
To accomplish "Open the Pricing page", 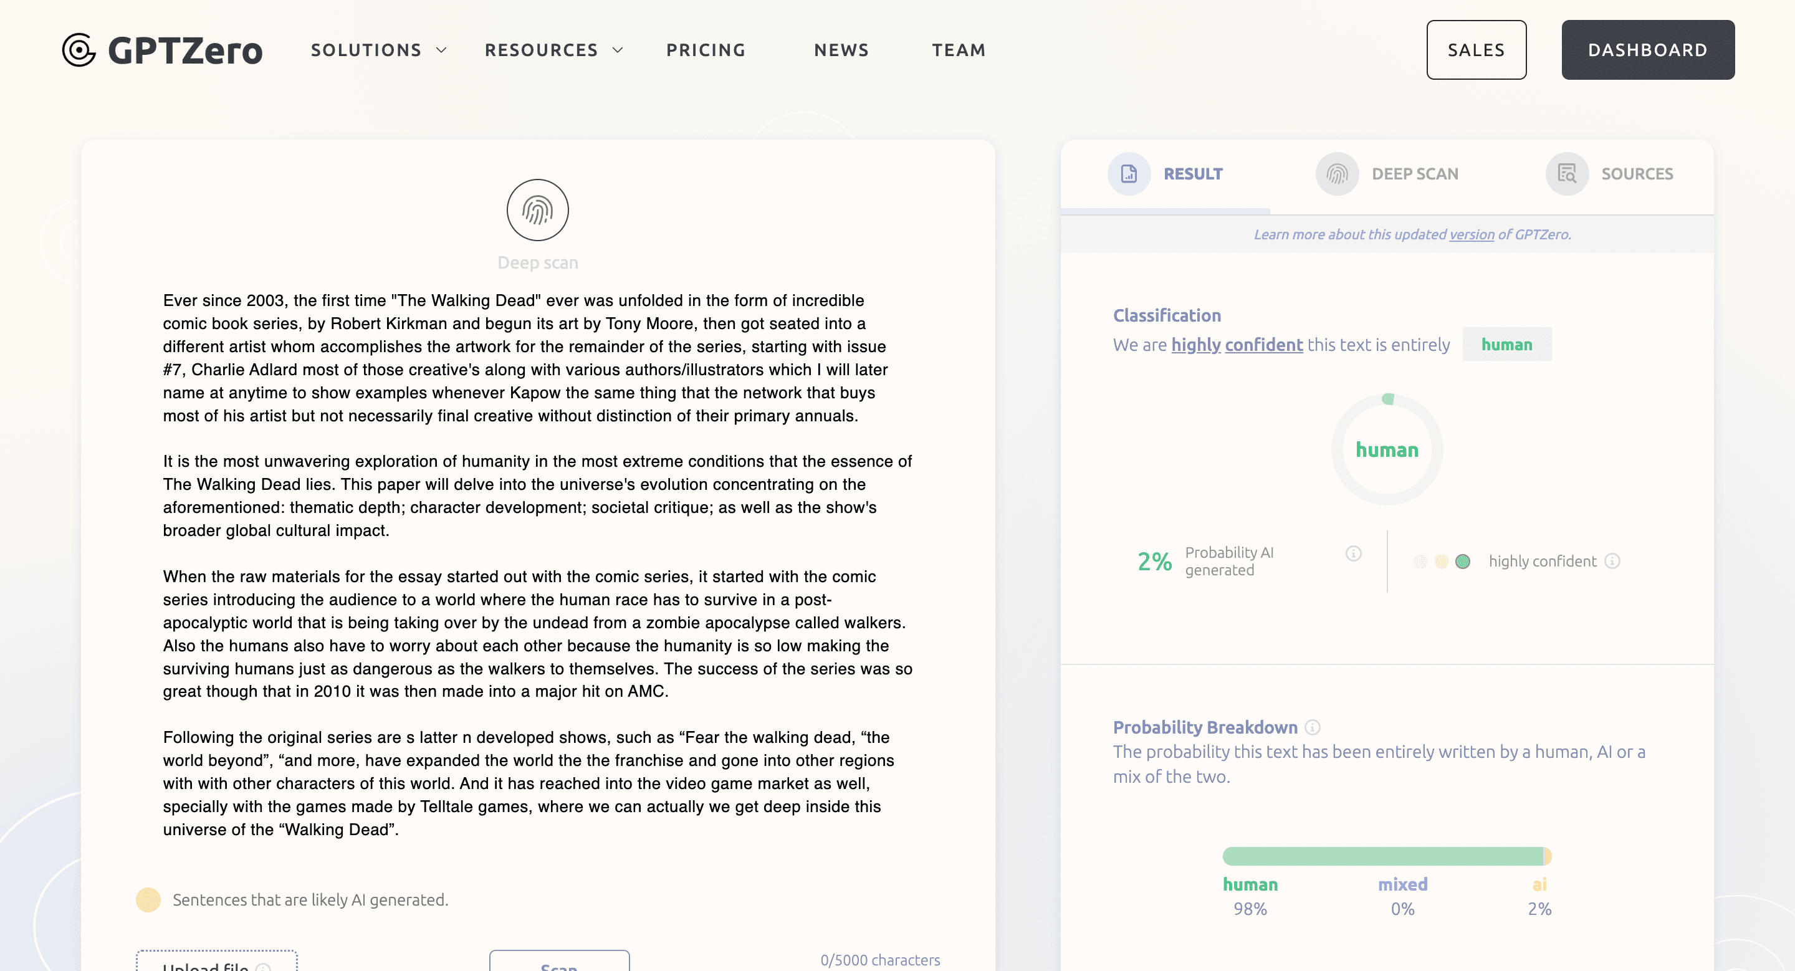I will point(706,50).
